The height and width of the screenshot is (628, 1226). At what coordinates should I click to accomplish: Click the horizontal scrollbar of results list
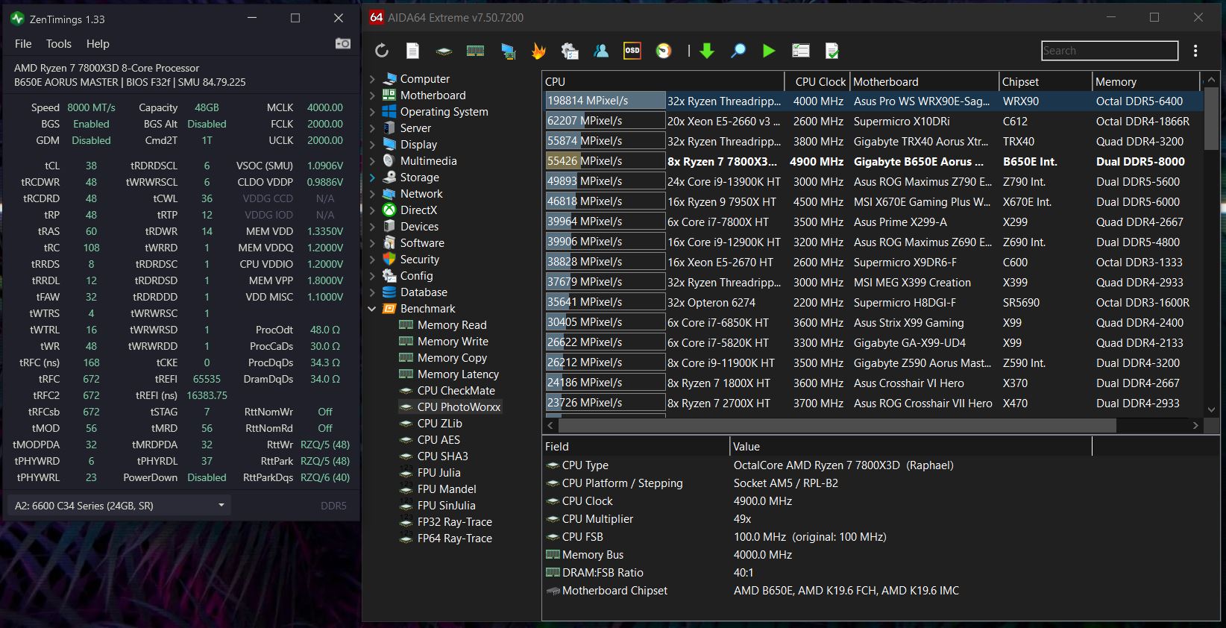click(836, 425)
